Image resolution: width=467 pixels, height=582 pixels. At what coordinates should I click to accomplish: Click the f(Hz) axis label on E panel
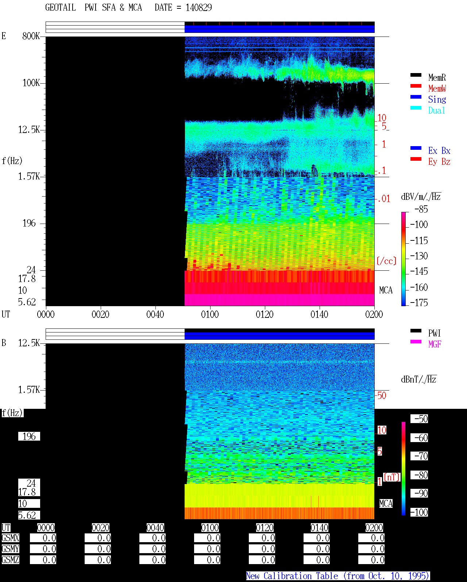(x=12, y=161)
